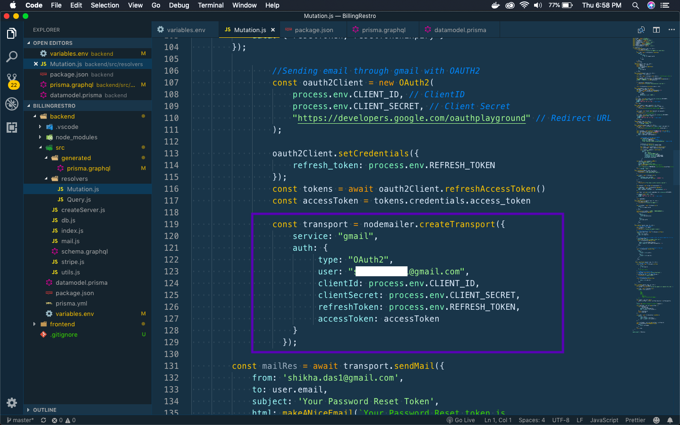Image resolution: width=680 pixels, height=425 pixels.
Task: Collapse the src folder
Action: coord(41,147)
